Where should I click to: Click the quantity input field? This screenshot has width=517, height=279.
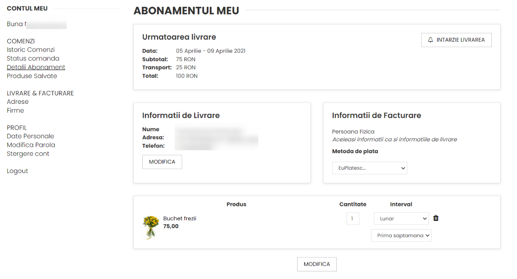point(352,219)
